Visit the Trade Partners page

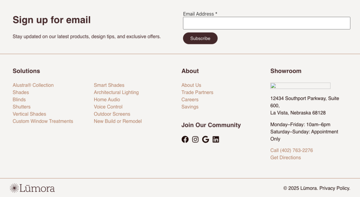coord(197,93)
